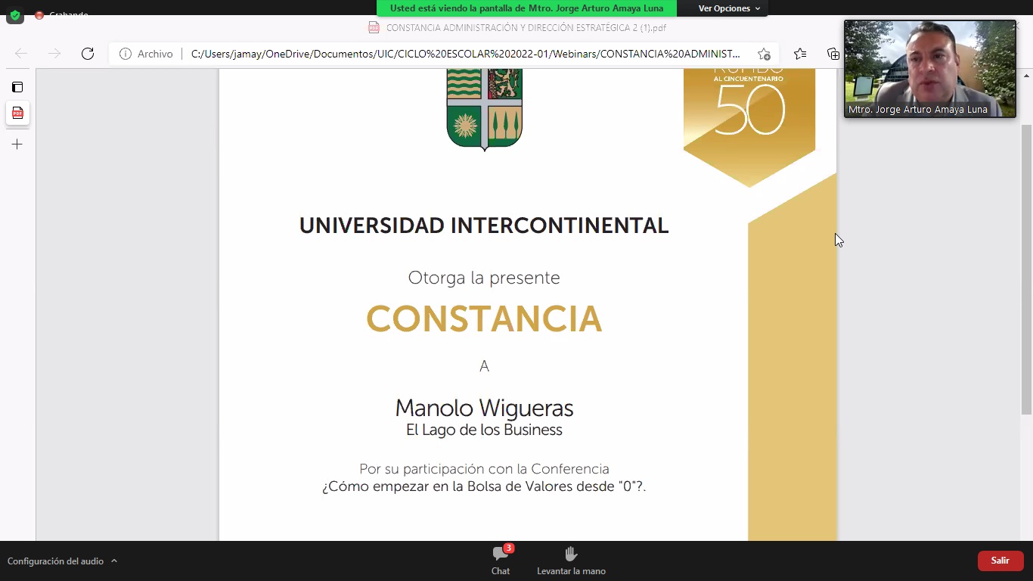Screen dimensions: 1033x581
Task: Click the CONSTANCIA ADMINISTRACIÓN PDF title tab
Action: pyautogui.click(x=517, y=28)
